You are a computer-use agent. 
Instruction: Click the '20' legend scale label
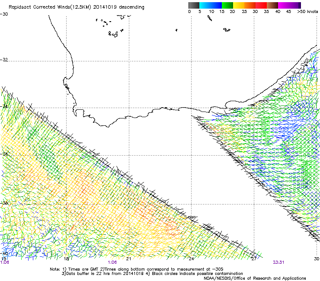(232, 12)
